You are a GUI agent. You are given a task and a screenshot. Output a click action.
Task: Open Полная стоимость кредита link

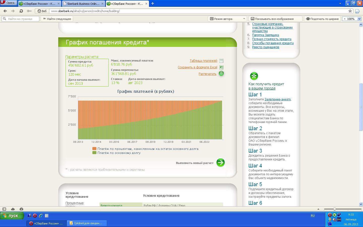(x=272, y=39)
